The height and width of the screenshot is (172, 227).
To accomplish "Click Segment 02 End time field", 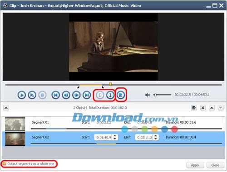I will [x=144, y=137].
